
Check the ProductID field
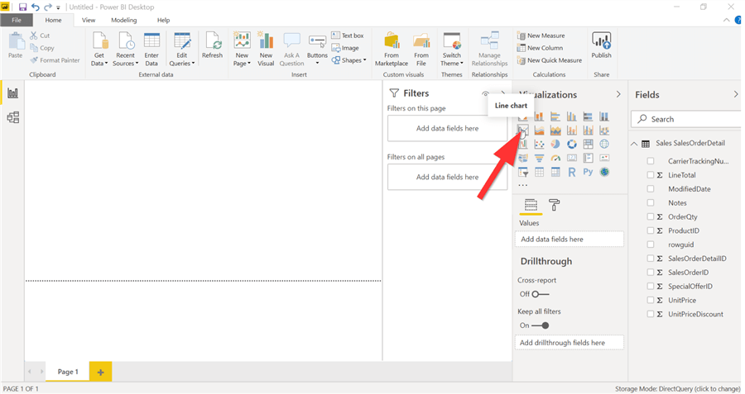[651, 230]
